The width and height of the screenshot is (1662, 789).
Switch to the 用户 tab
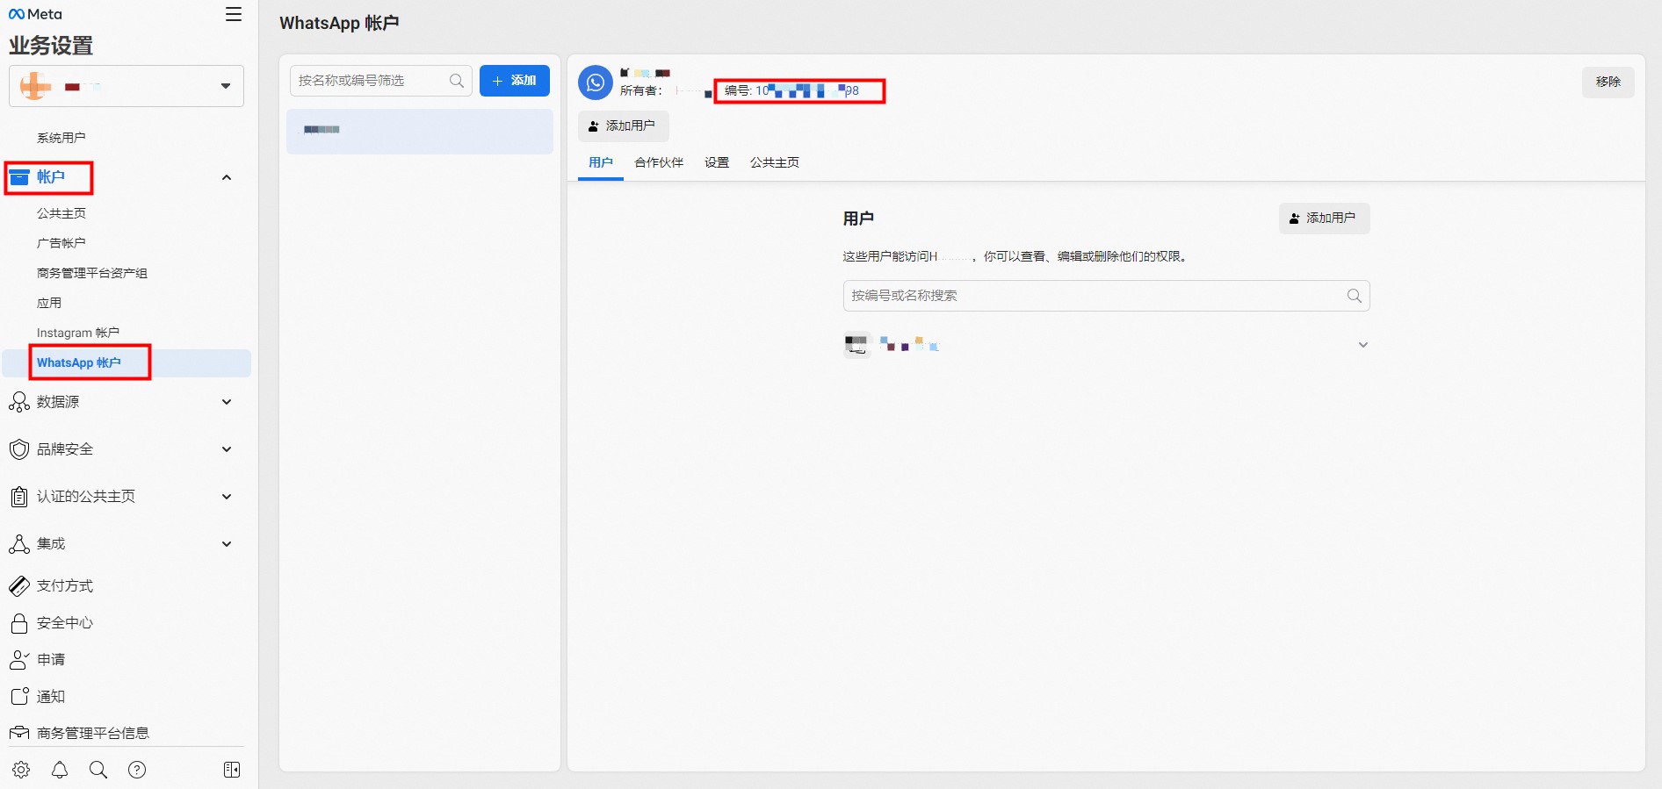click(601, 162)
